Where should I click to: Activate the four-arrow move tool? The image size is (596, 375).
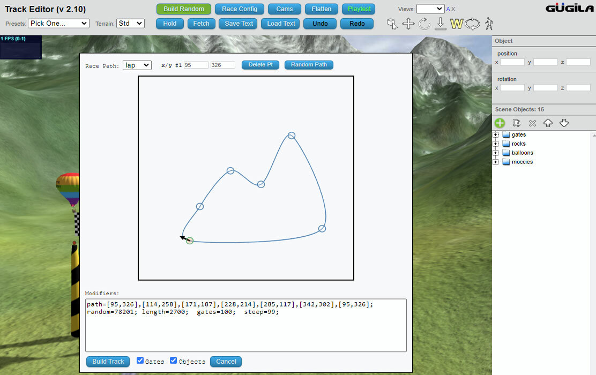408,24
